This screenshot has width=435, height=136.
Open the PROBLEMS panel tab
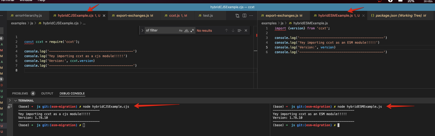20,93
